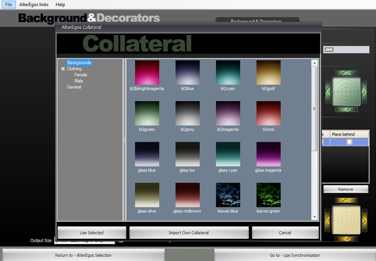Select the bl2gold gradient background
Image resolution: width=376 pixels, height=261 pixels.
(x=268, y=72)
